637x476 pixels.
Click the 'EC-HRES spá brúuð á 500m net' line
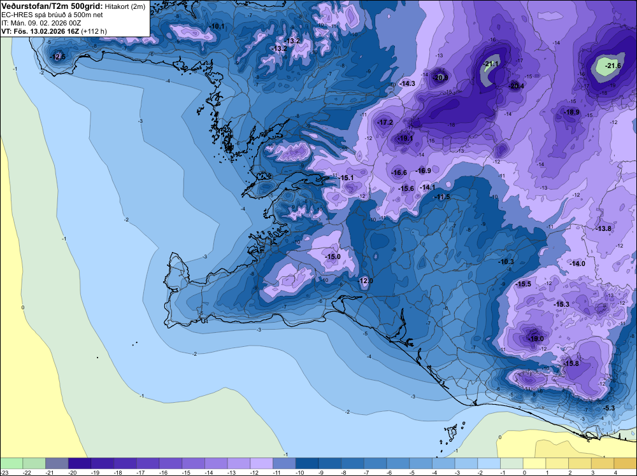tap(52, 15)
